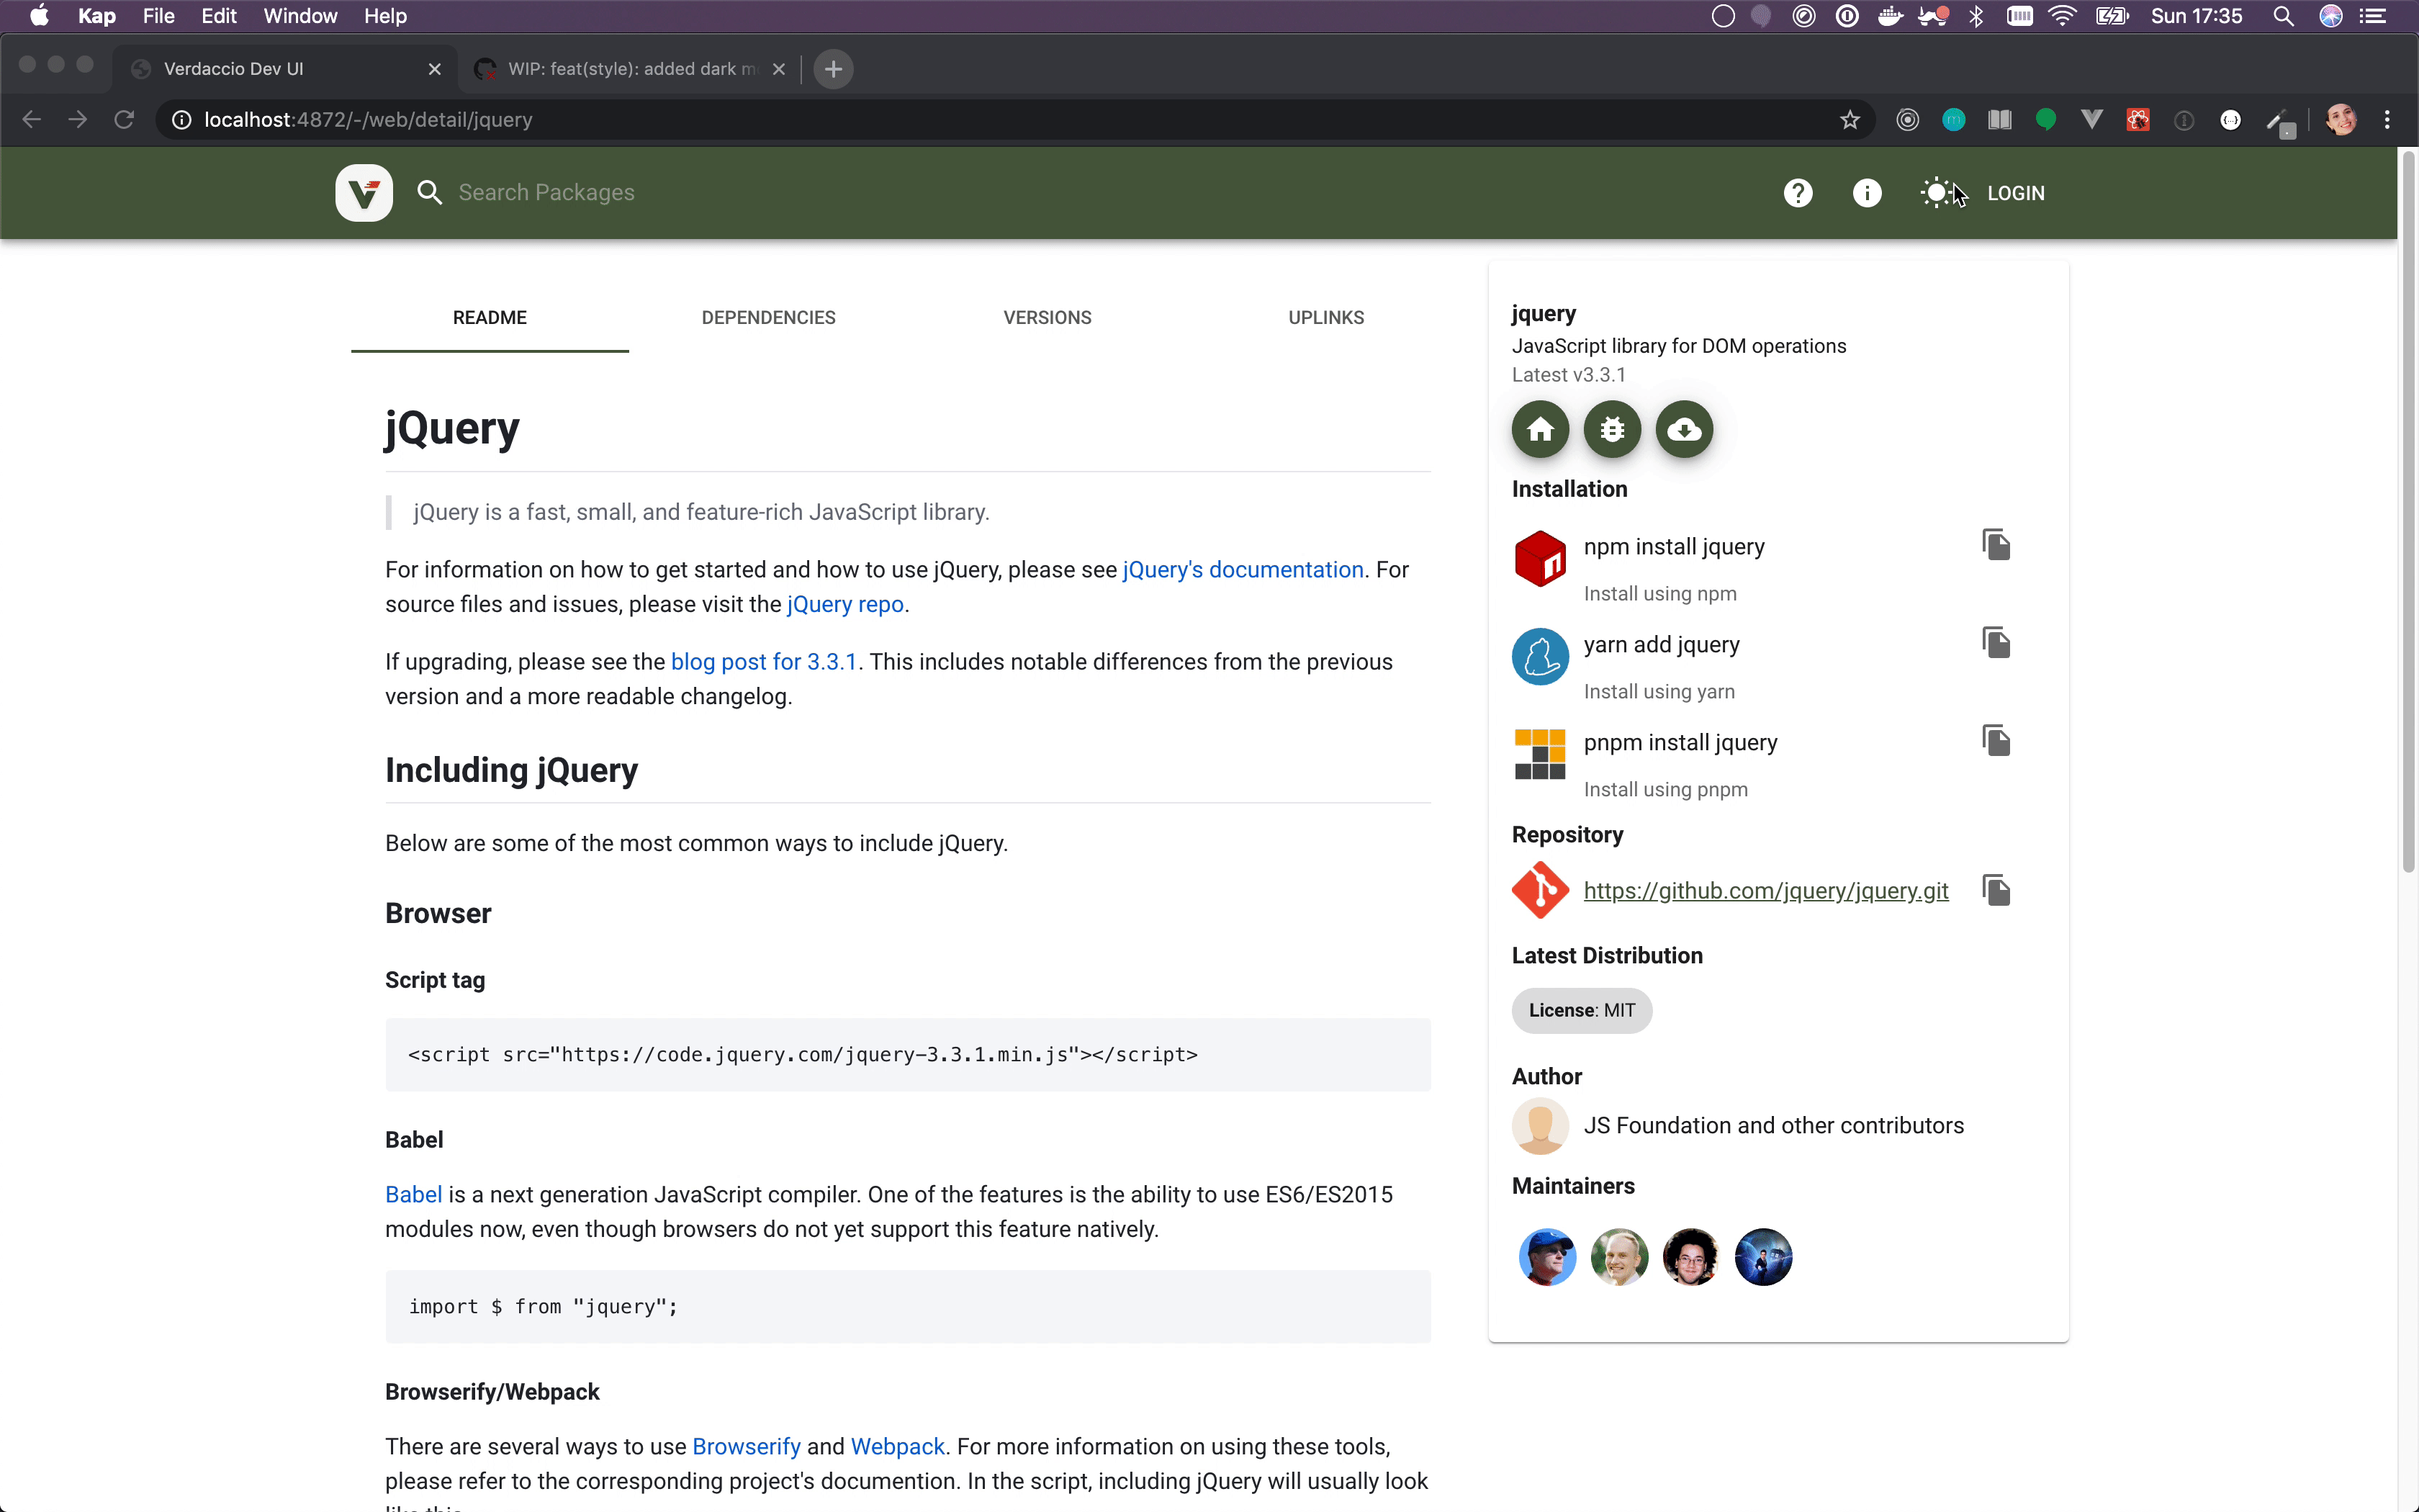Screen dimensions: 2419x1512
Task: Select the Uplinks tab
Action: click(1325, 318)
